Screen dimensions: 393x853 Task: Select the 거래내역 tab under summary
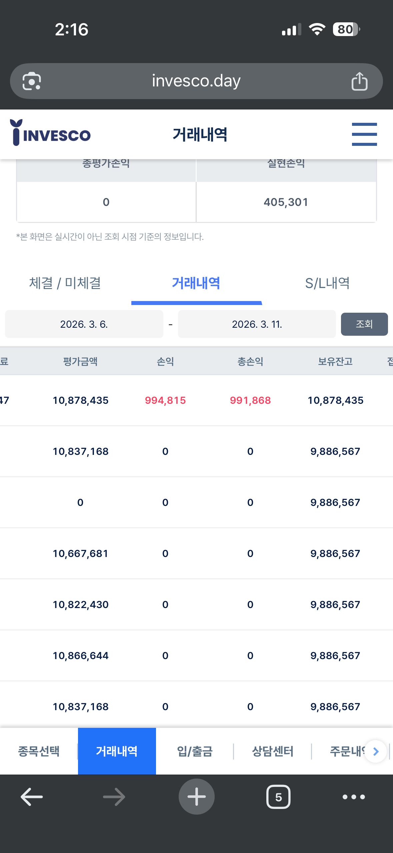[x=196, y=283]
